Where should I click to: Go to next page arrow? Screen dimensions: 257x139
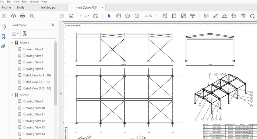(x=71, y=16)
